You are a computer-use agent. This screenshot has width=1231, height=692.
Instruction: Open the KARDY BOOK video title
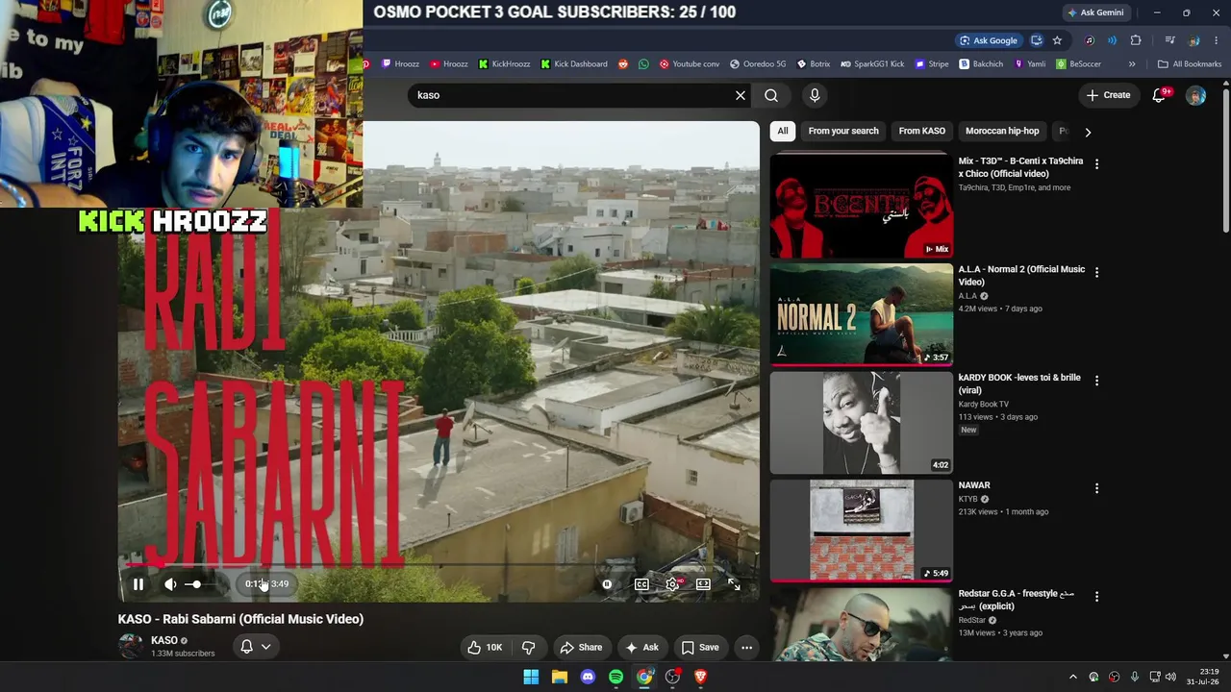pos(1019,383)
